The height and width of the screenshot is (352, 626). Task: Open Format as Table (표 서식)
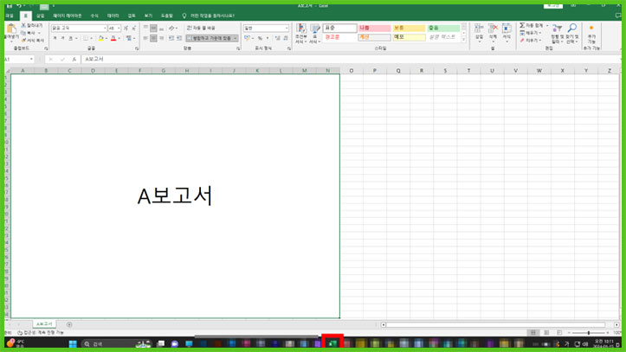315,33
